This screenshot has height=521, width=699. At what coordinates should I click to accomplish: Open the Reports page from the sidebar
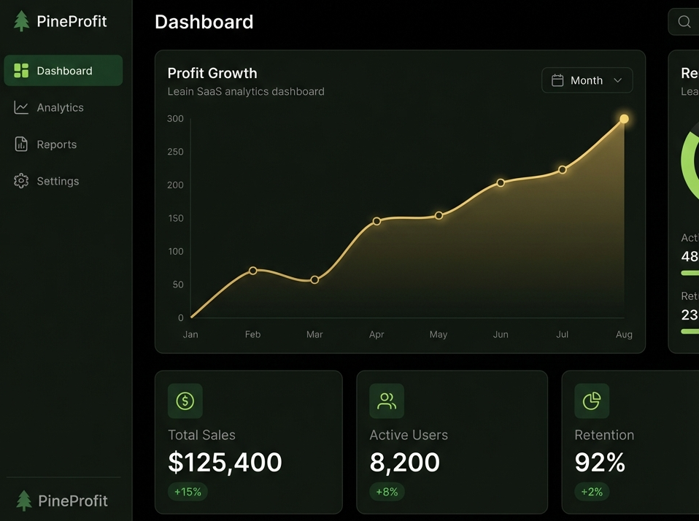click(x=58, y=144)
